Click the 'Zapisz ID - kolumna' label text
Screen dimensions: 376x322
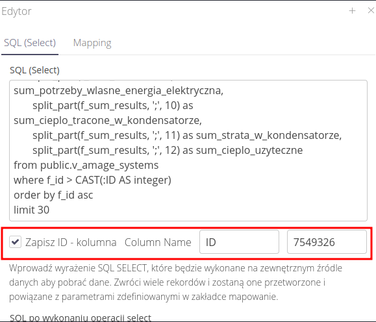click(71, 242)
